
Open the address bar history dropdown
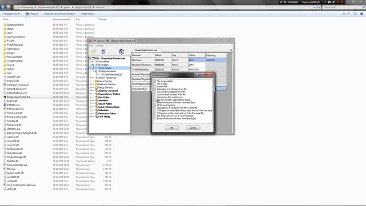pyautogui.click(x=314, y=7)
